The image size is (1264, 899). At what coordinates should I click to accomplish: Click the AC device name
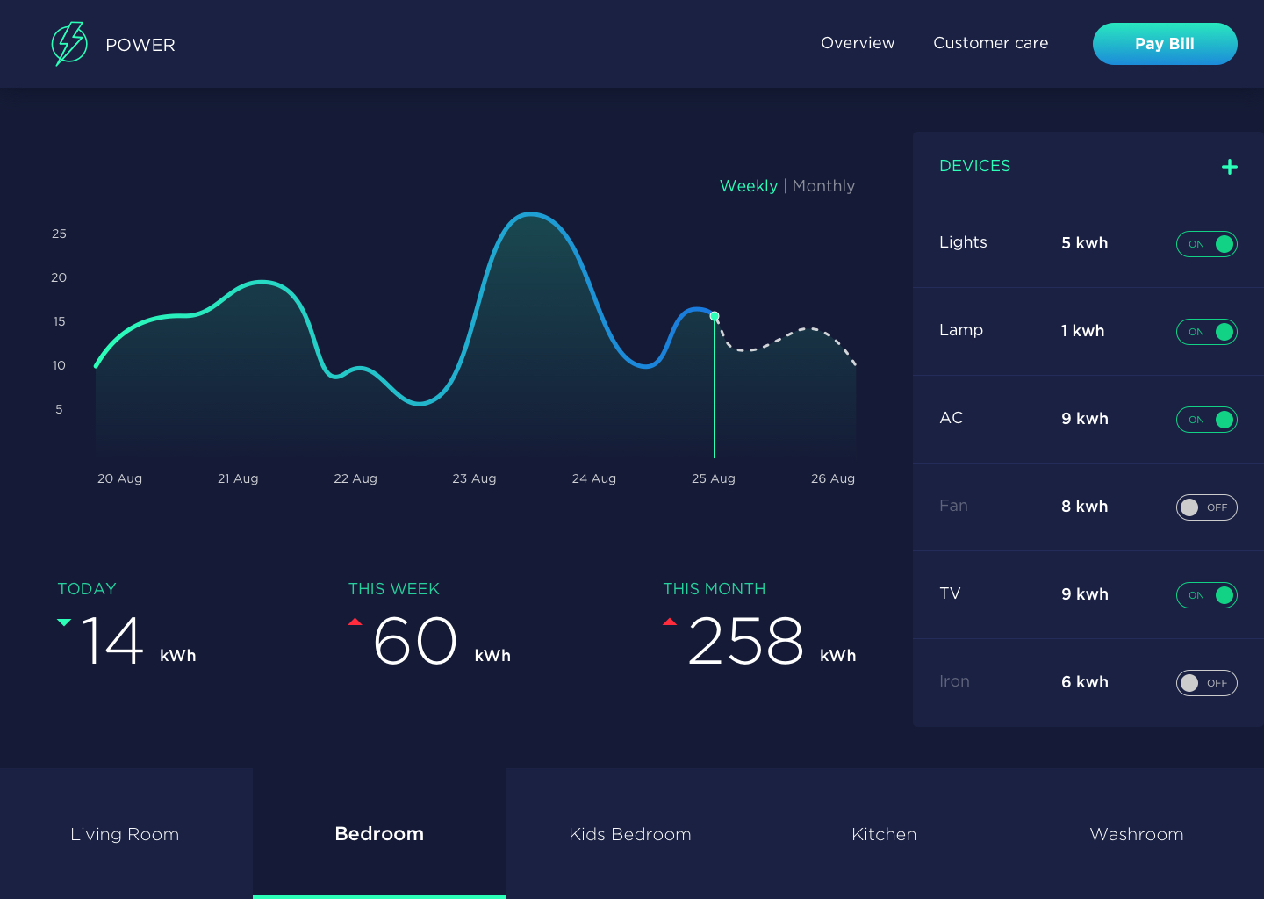tap(951, 418)
